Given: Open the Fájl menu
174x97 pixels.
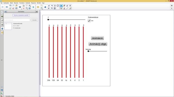Looking at the screenshot, I should [x=1, y=3].
